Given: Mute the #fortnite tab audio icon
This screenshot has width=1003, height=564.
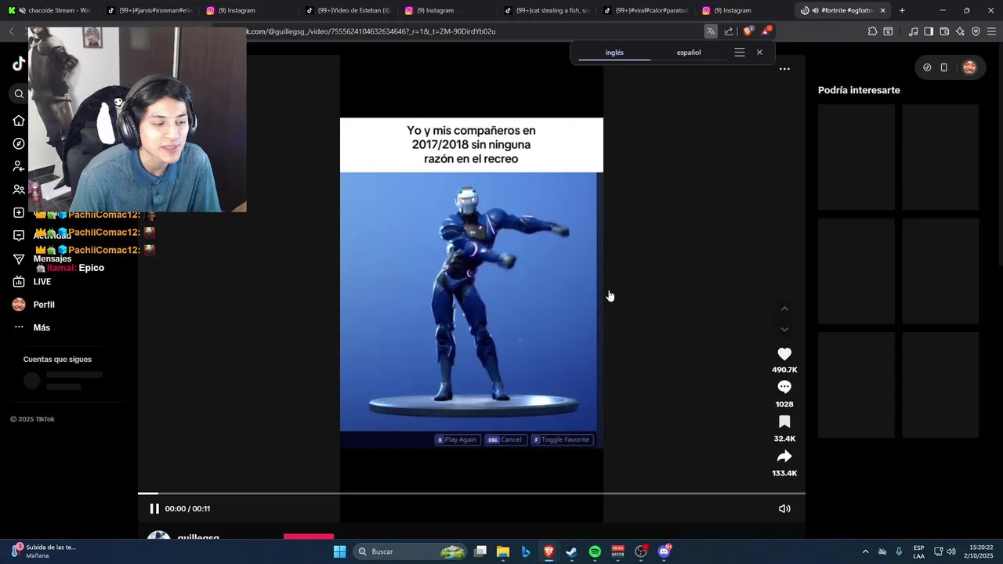Looking at the screenshot, I should tap(816, 10).
